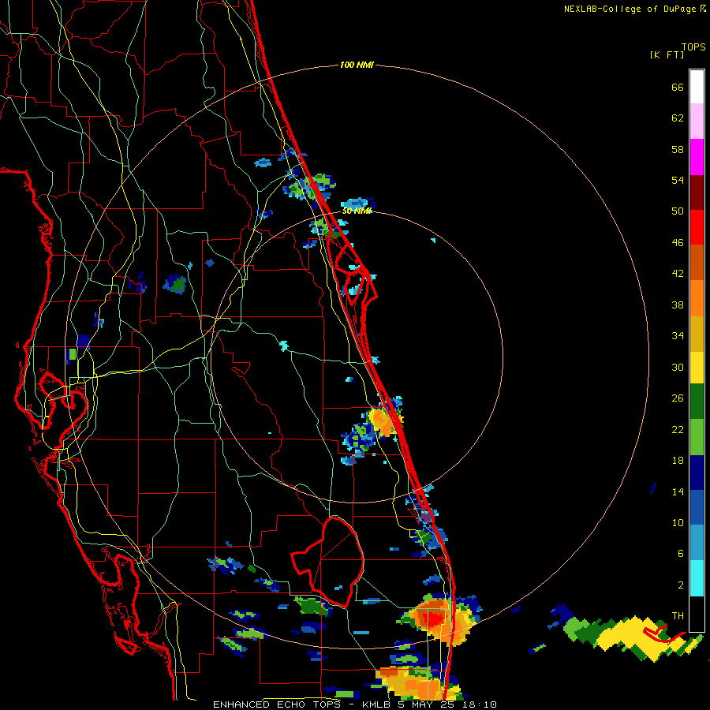The height and width of the screenshot is (710, 710).
Task: Click the "100 NMI" range ring label
Action: (357, 65)
